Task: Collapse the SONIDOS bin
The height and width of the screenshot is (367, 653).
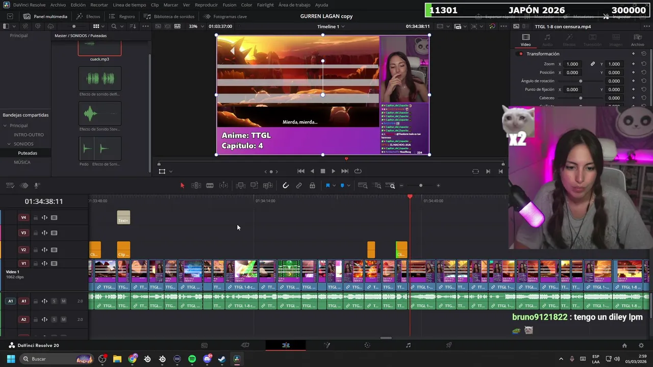Action: [x=9, y=144]
